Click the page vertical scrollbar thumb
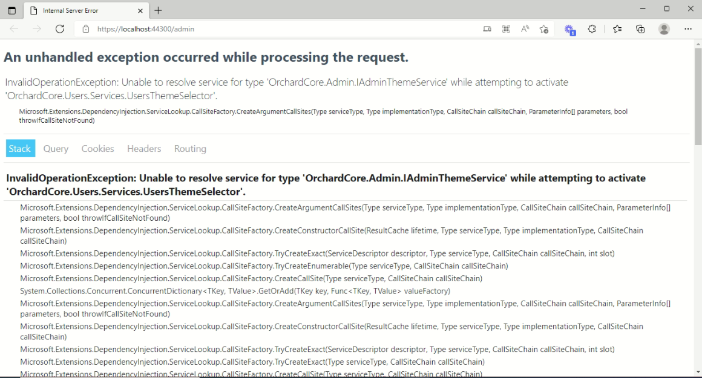This screenshot has width=702, height=378. pos(698,96)
